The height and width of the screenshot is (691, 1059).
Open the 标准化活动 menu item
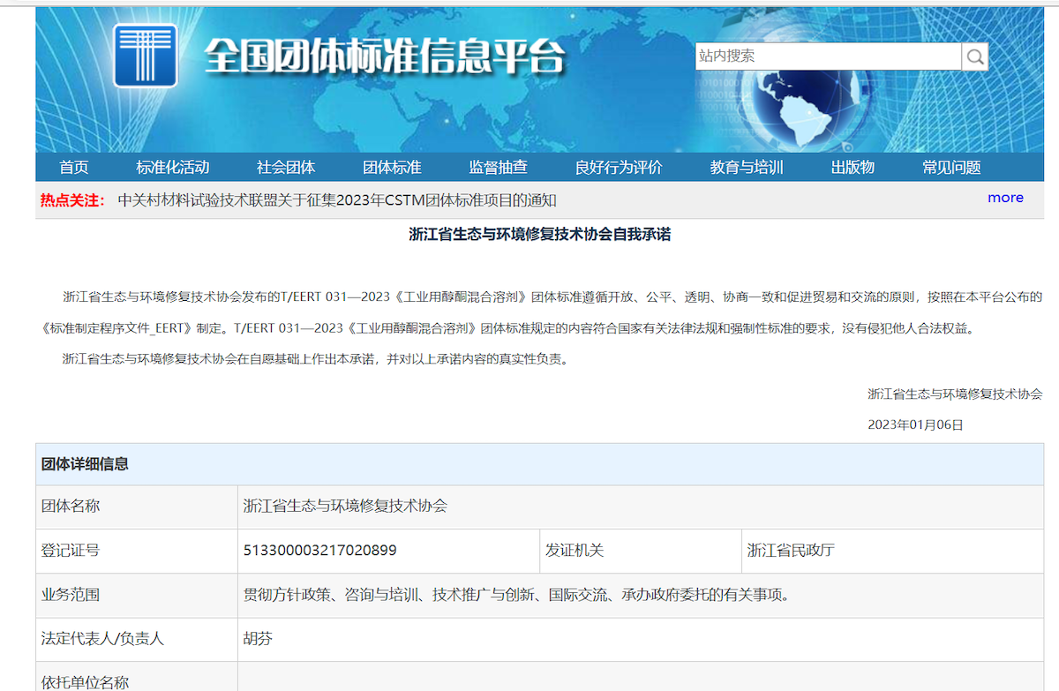173,168
